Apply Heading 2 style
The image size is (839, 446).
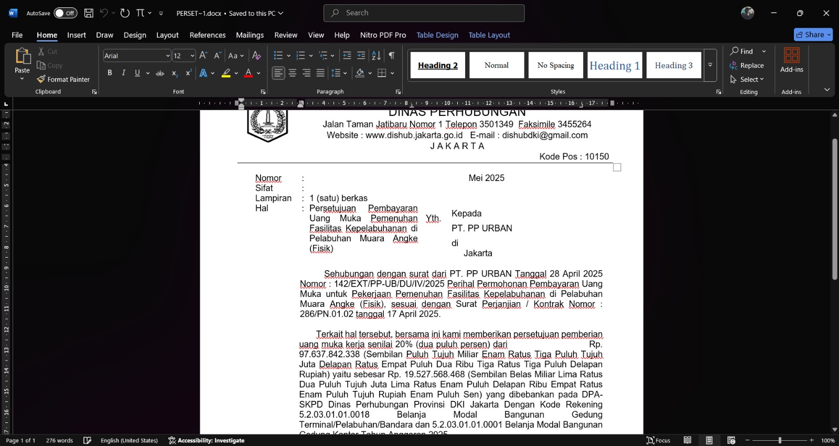pos(438,65)
